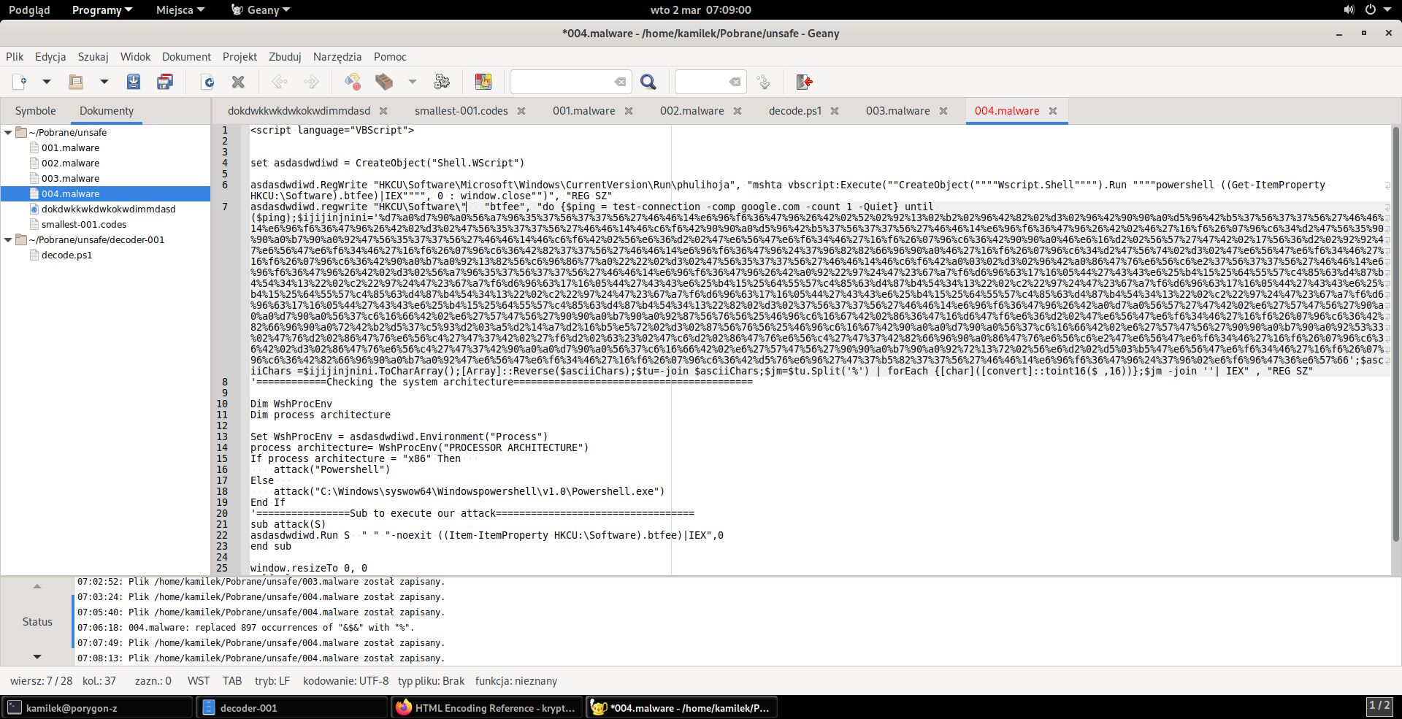Viewport: 1402px width, 719px height.
Task: Open the build options dropdown arrow
Action: click(x=412, y=82)
